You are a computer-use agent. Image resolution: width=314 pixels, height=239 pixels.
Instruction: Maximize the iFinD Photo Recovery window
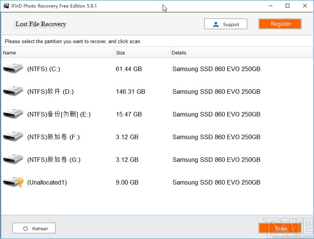tap(288, 6)
